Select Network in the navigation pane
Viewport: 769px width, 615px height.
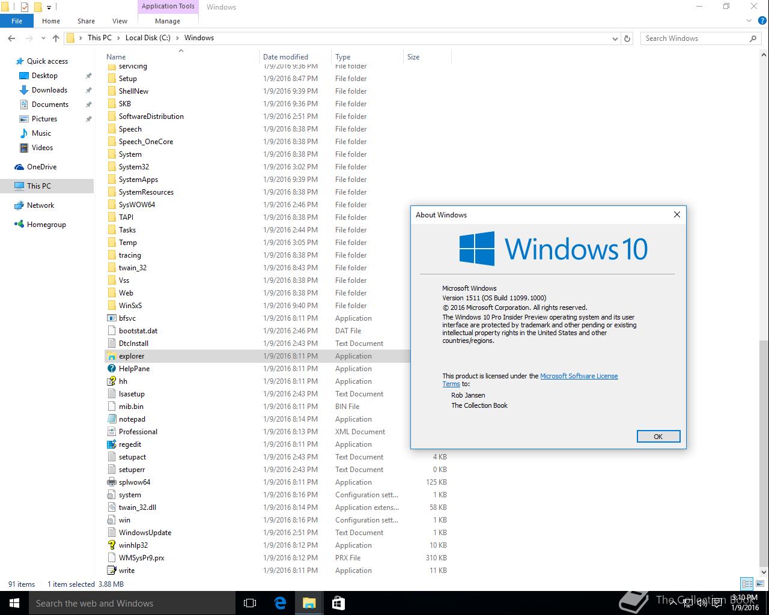40,205
